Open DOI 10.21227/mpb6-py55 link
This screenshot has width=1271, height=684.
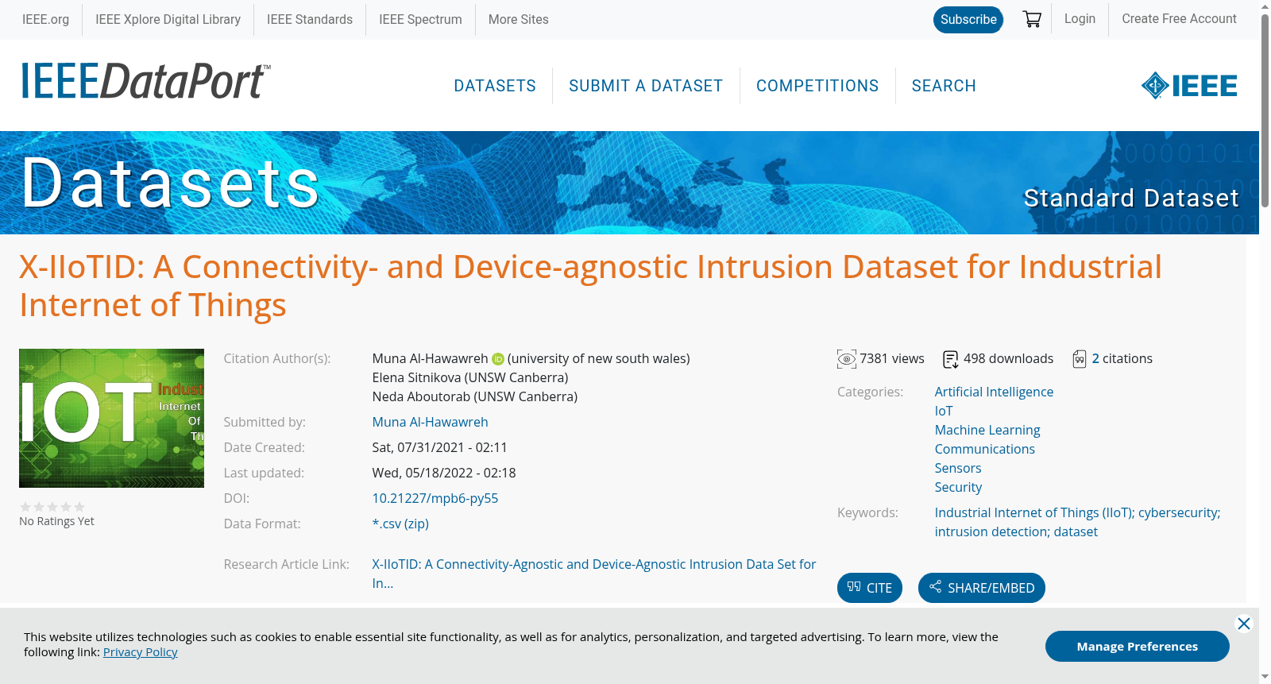pos(435,499)
